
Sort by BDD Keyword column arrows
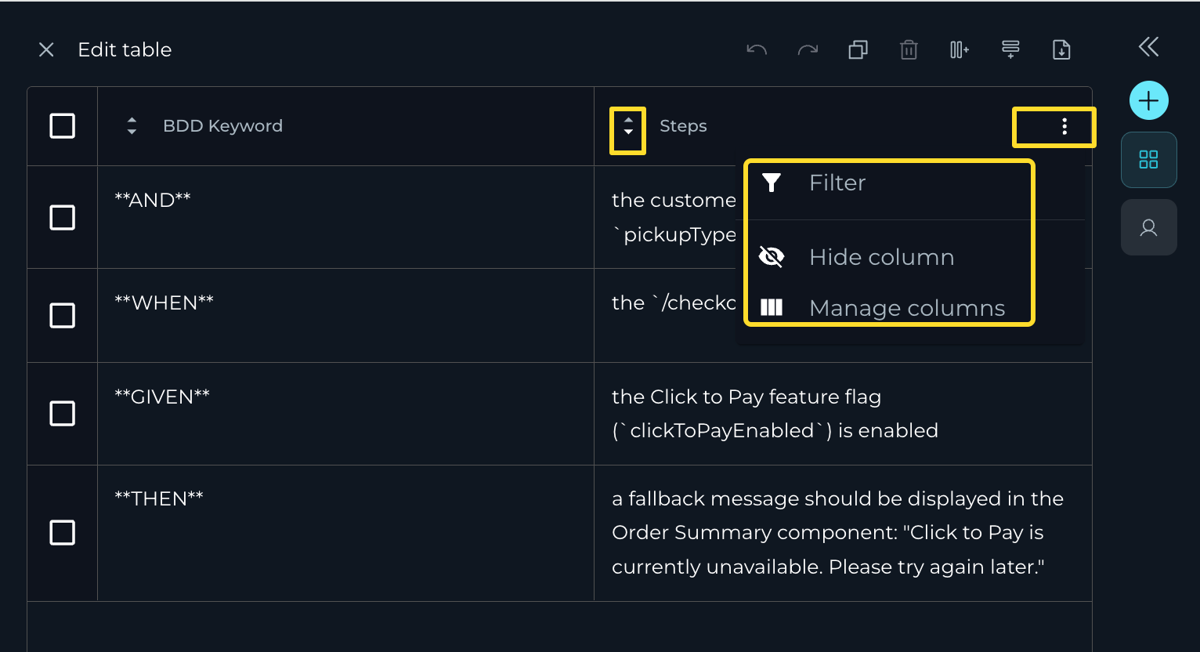132,126
